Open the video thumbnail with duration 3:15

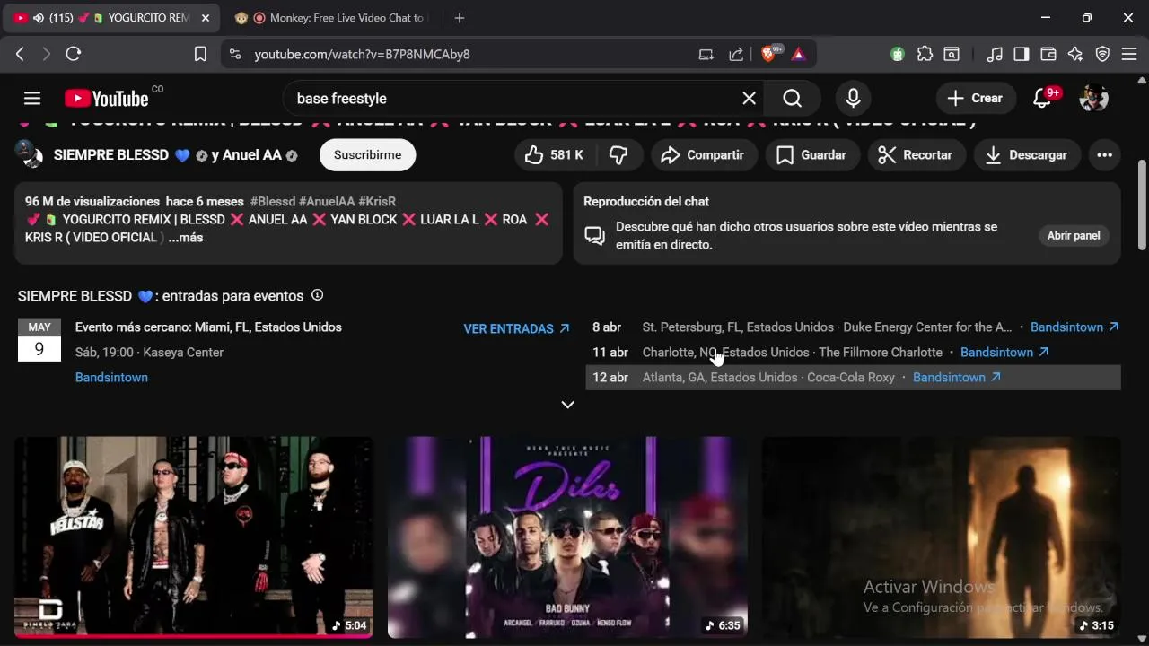(941, 537)
